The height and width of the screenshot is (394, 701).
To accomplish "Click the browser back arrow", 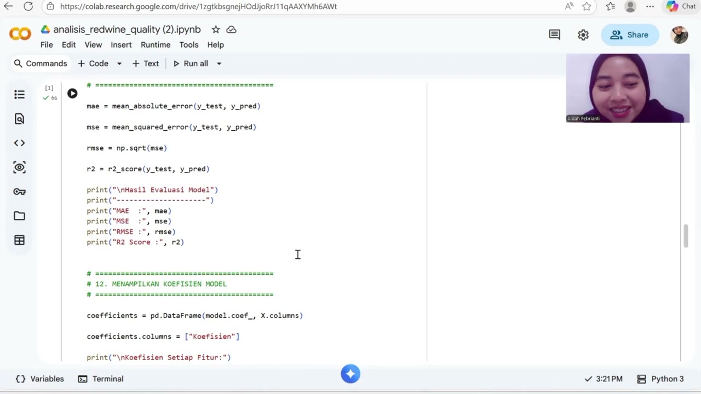I will pos(8,7).
